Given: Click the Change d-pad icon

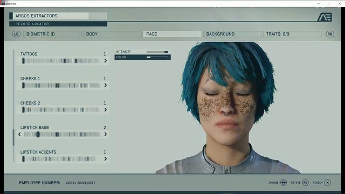Looking at the screenshot, I should coord(284,183).
